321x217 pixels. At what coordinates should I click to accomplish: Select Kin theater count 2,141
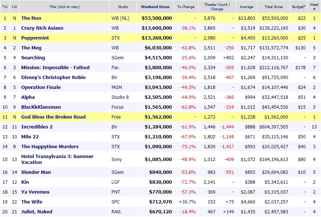(209, 182)
